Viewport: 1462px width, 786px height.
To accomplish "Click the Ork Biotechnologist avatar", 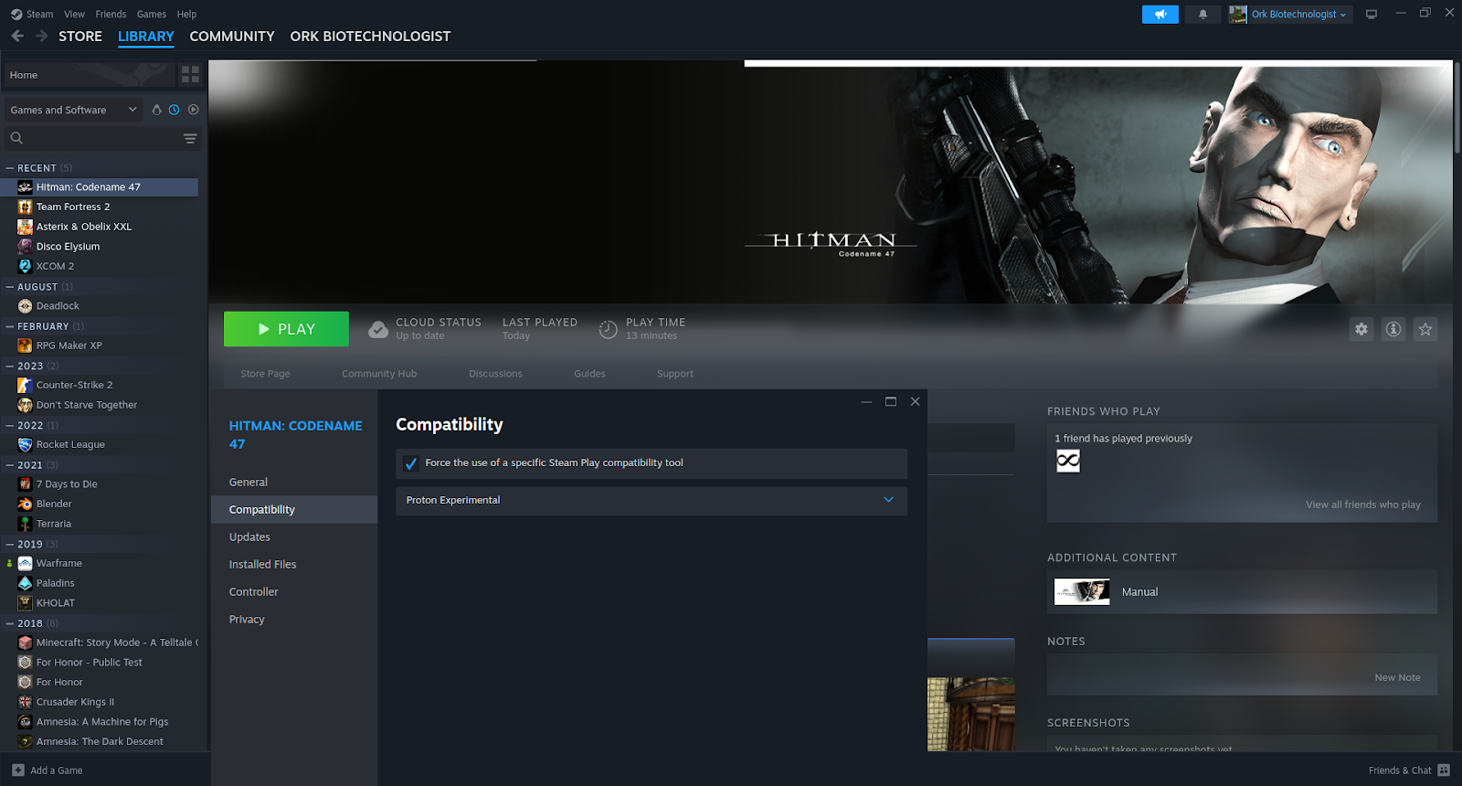I will (x=1238, y=14).
